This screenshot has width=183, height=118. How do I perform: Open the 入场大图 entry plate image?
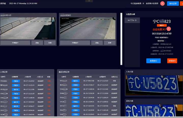click(154, 85)
